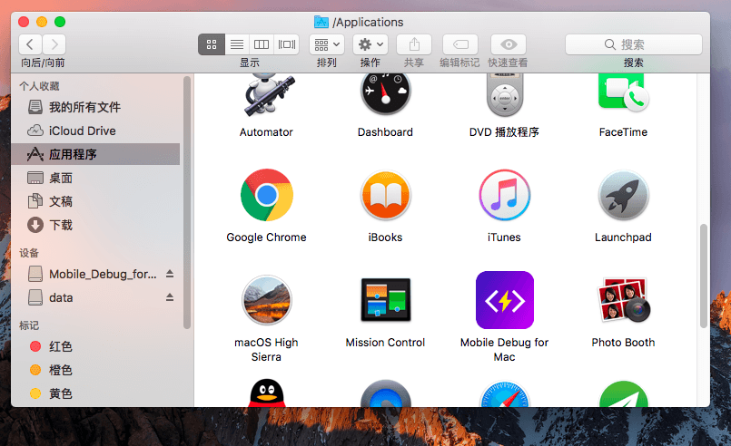731x446 pixels.
Task: Switch to Cover Flow view
Action: (x=287, y=44)
